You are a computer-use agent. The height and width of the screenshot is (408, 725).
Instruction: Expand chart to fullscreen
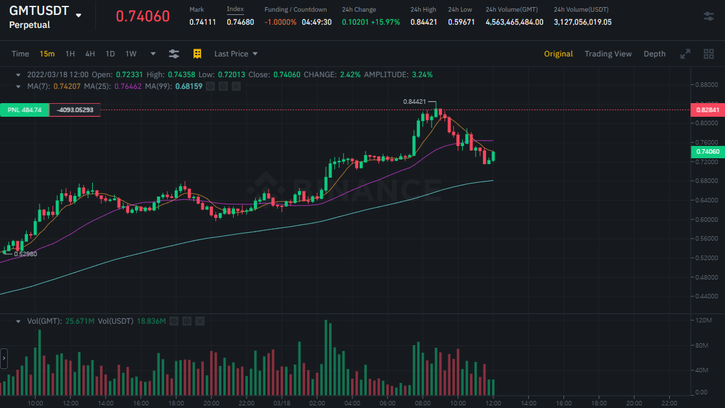(x=685, y=54)
